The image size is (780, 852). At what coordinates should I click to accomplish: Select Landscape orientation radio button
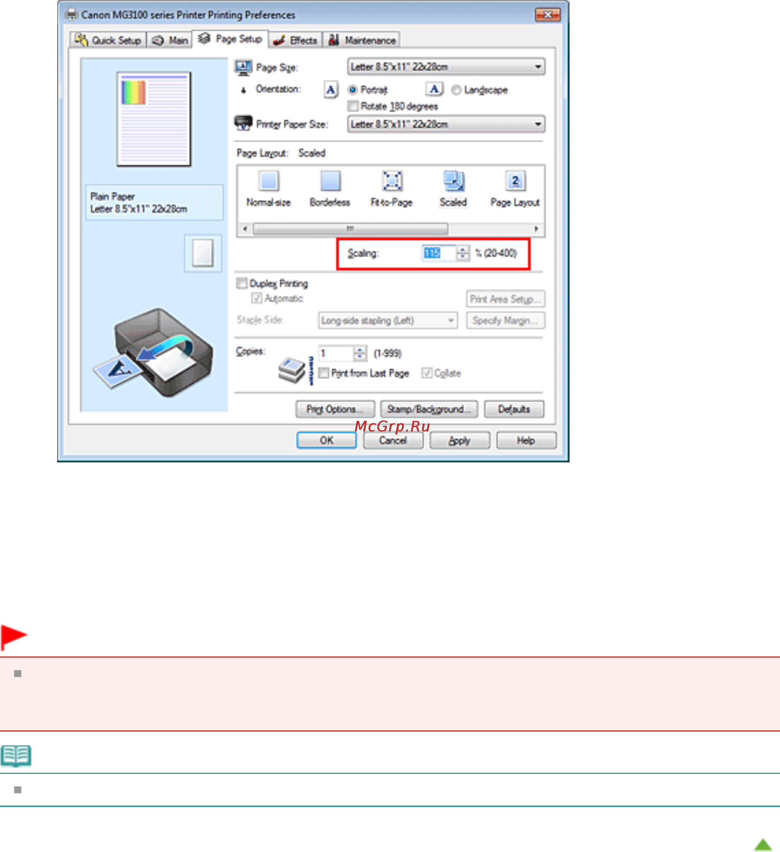(x=456, y=90)
